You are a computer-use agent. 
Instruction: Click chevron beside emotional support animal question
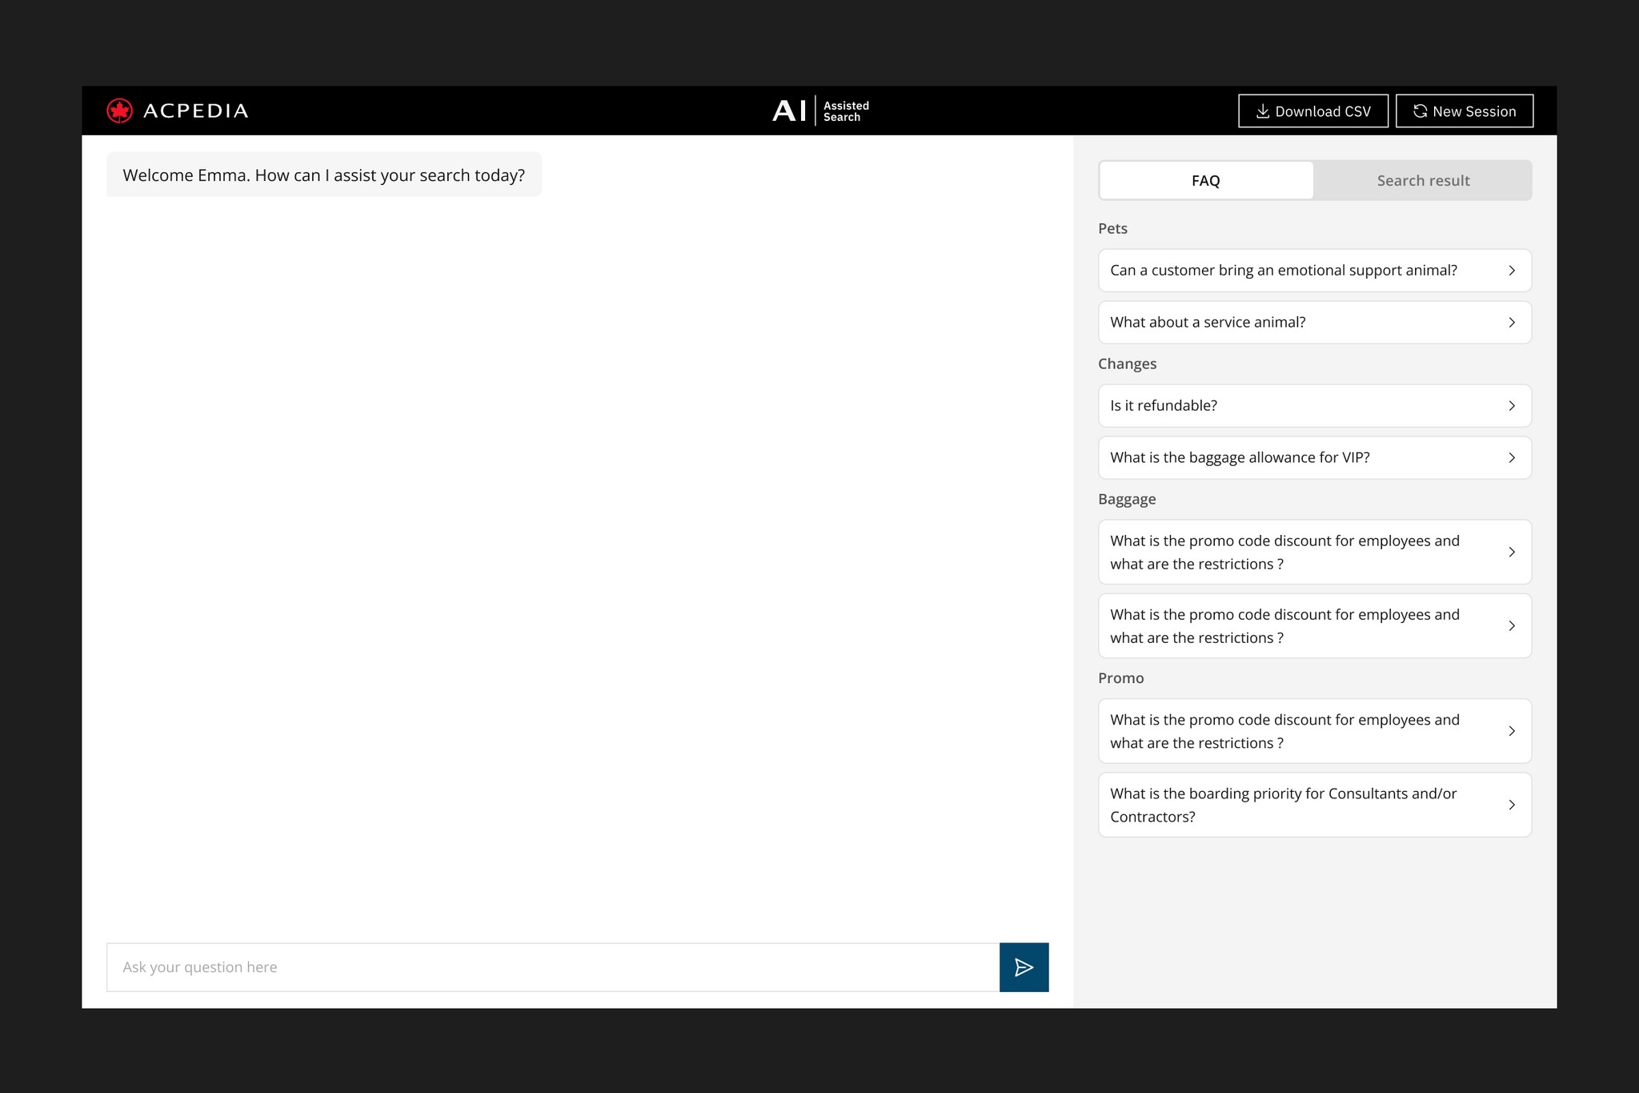click(x=1511, y=271)
